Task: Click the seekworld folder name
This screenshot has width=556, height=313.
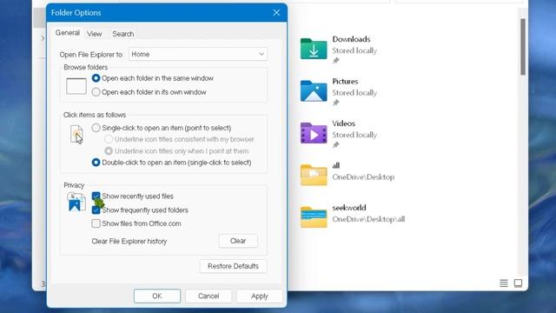Action: [x=349, y=208]
